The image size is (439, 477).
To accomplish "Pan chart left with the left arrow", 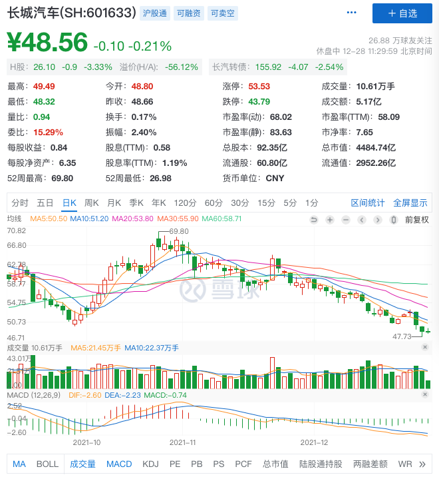I will 362,220.
